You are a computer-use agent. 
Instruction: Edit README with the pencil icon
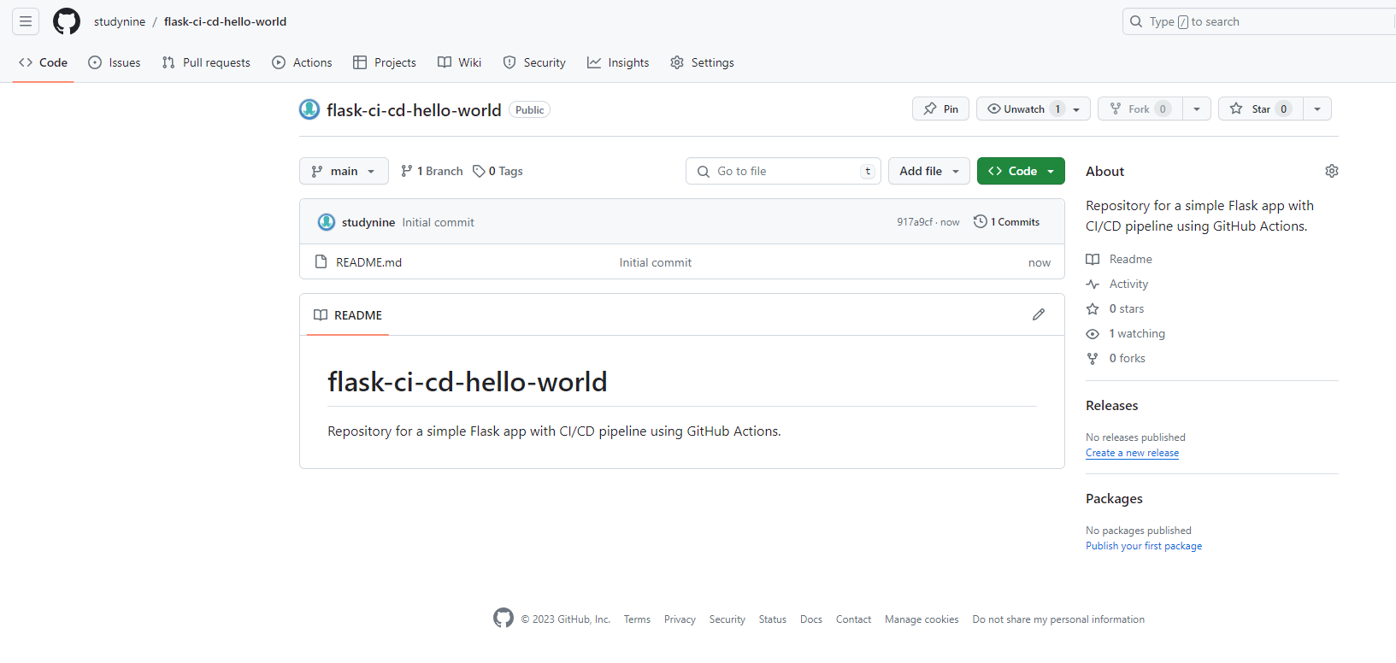click(1039, 314)
